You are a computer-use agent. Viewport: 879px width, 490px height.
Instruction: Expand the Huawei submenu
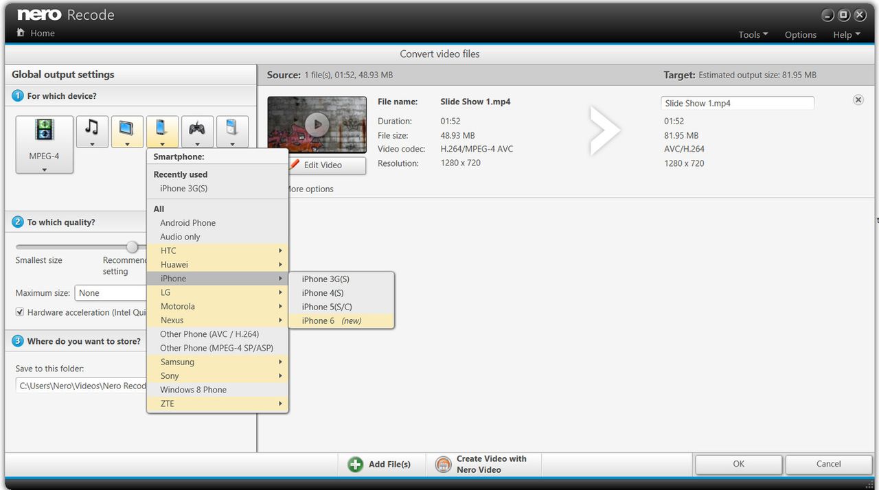tap(218, 264)
